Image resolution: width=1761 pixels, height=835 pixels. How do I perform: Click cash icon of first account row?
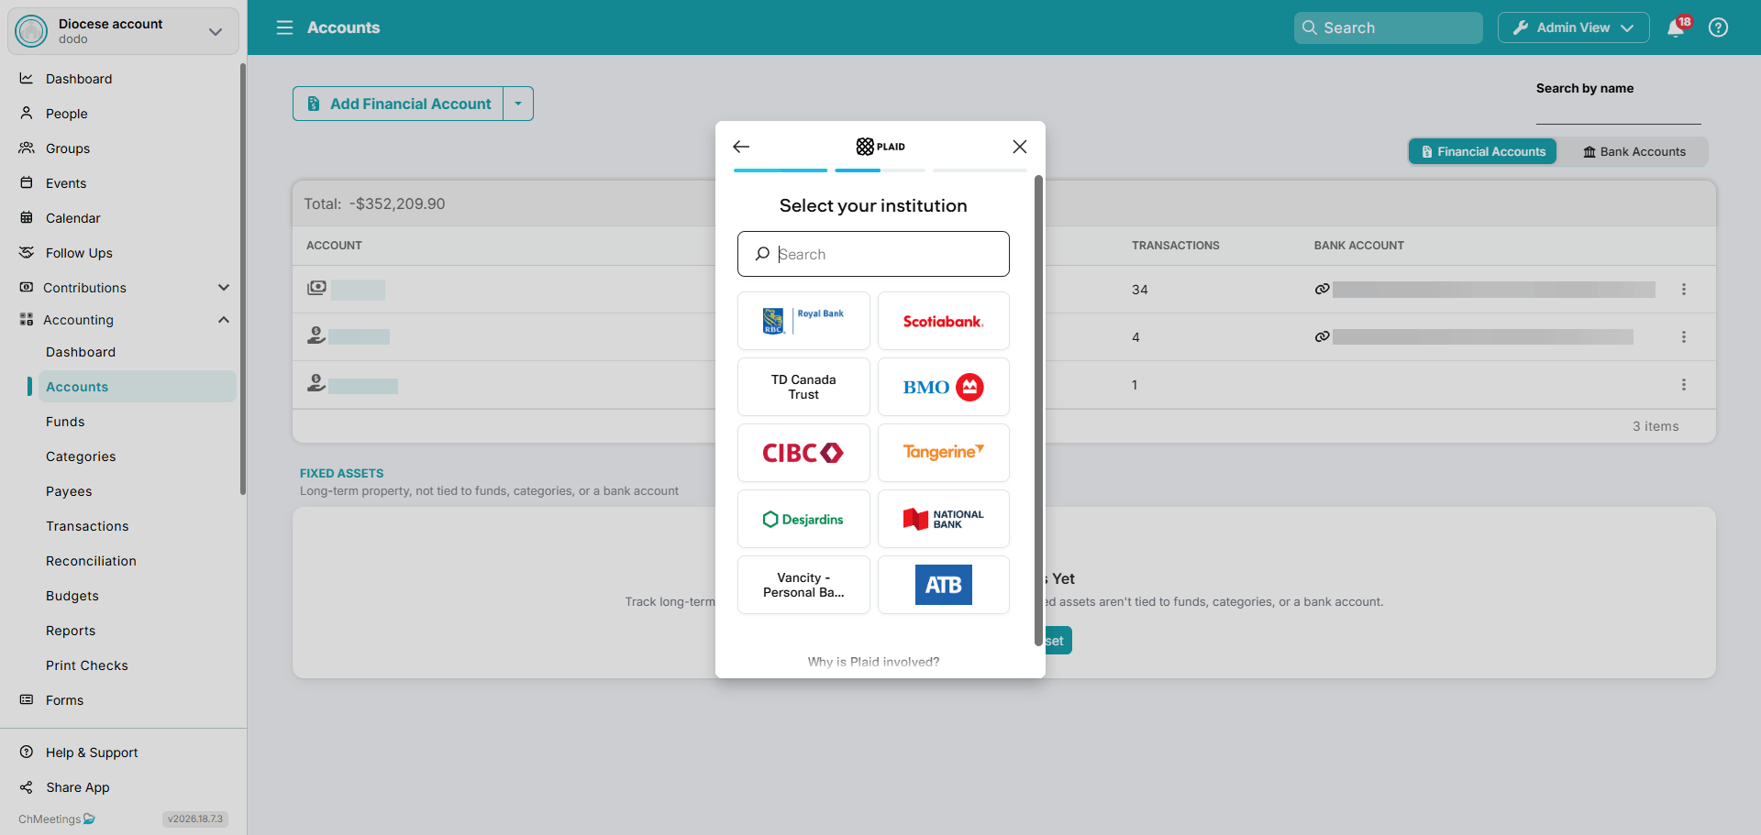316,288
